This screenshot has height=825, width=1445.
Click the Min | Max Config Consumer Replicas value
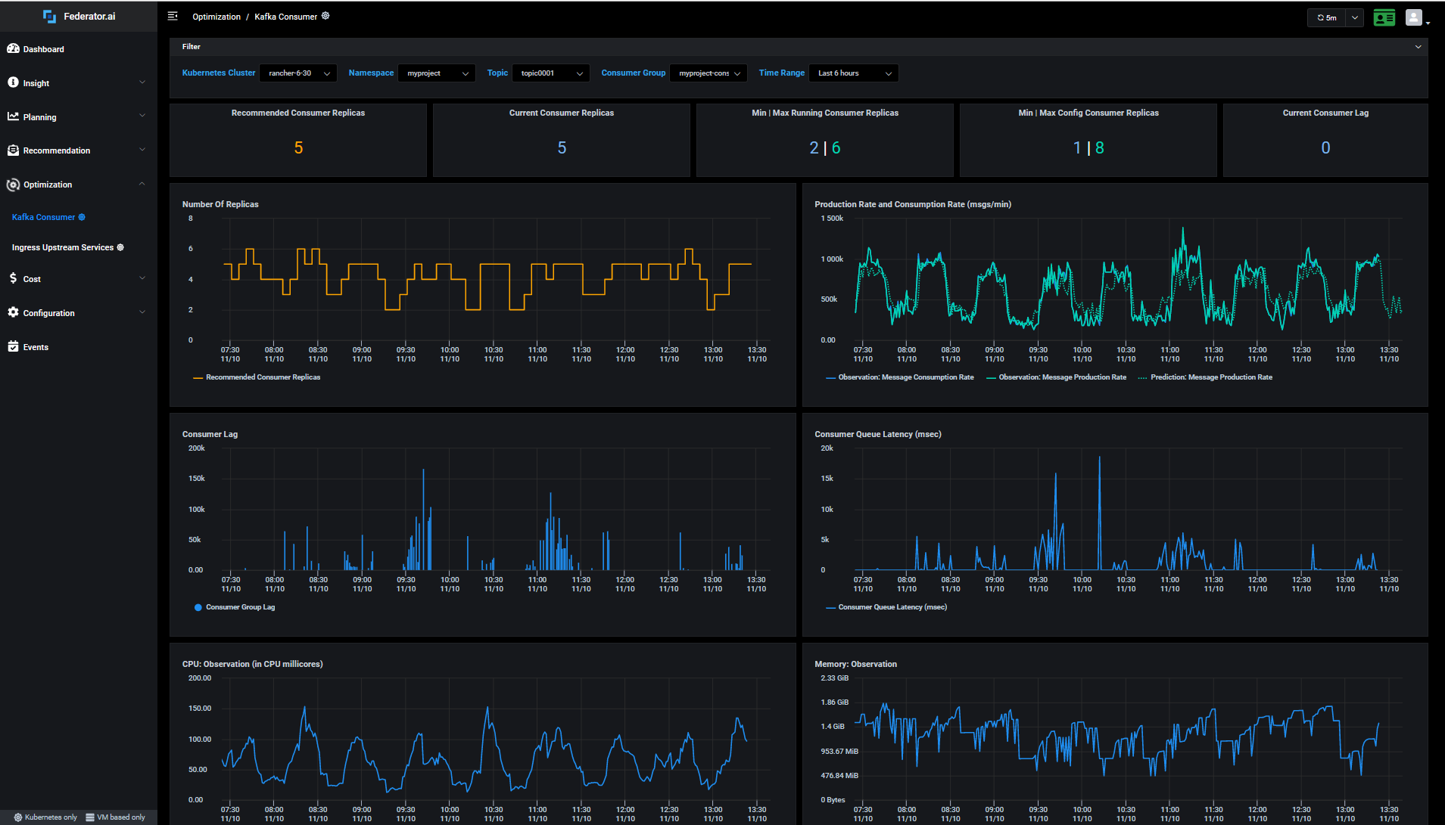click(1088, 148)
